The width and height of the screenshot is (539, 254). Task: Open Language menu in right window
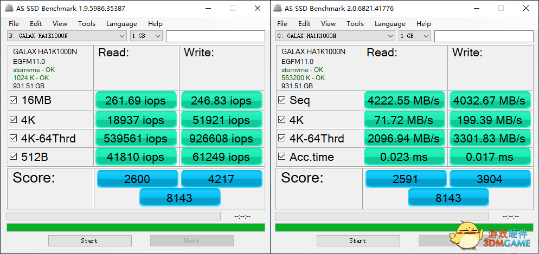pos(390,24)
